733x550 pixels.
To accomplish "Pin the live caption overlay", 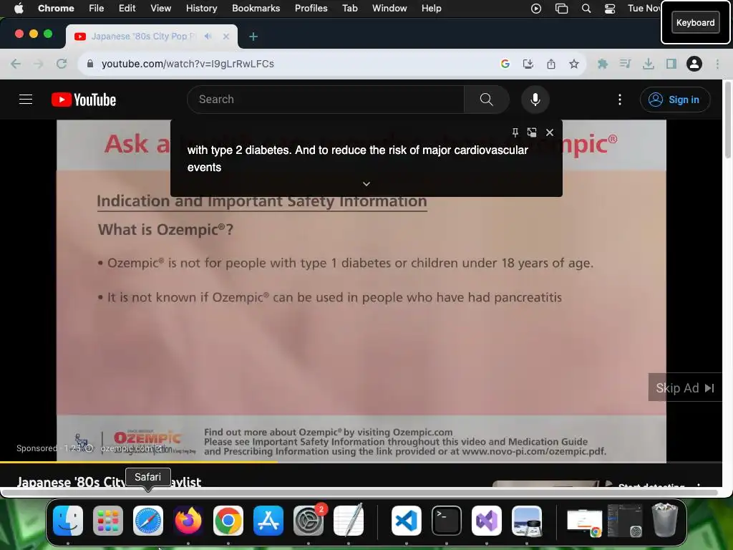I will (515, 132).
